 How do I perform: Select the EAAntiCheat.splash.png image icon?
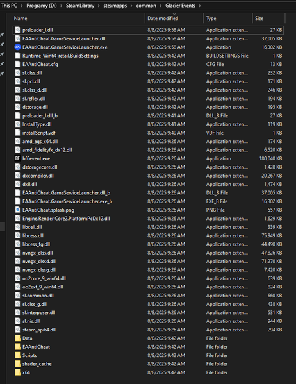[x=17, y=210]
